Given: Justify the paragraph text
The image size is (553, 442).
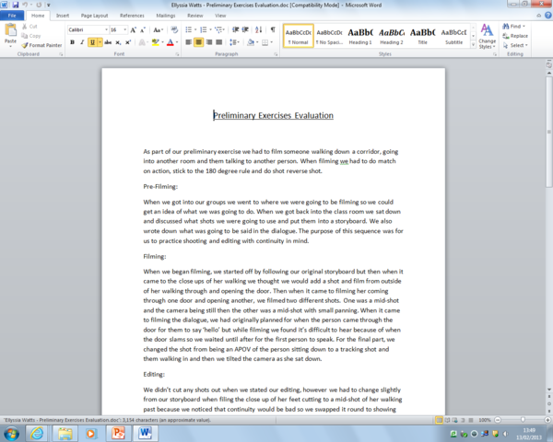Looking at the screenshot, I should pyautogui.click(x=218, y=42).
